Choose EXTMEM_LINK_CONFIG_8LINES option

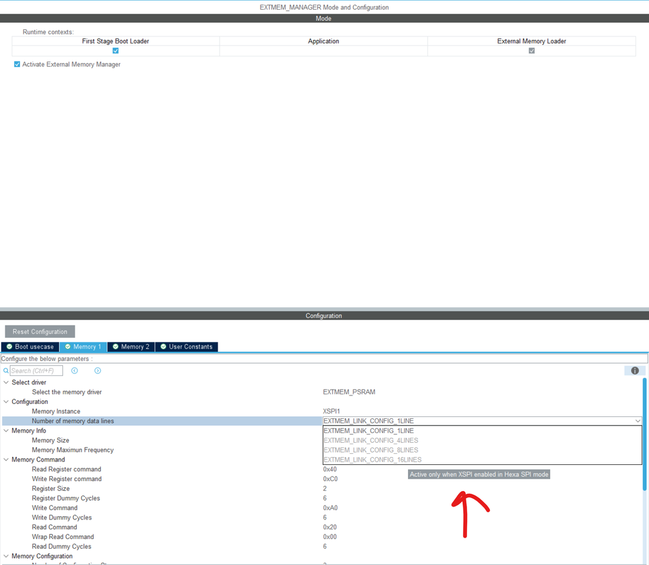482,450
